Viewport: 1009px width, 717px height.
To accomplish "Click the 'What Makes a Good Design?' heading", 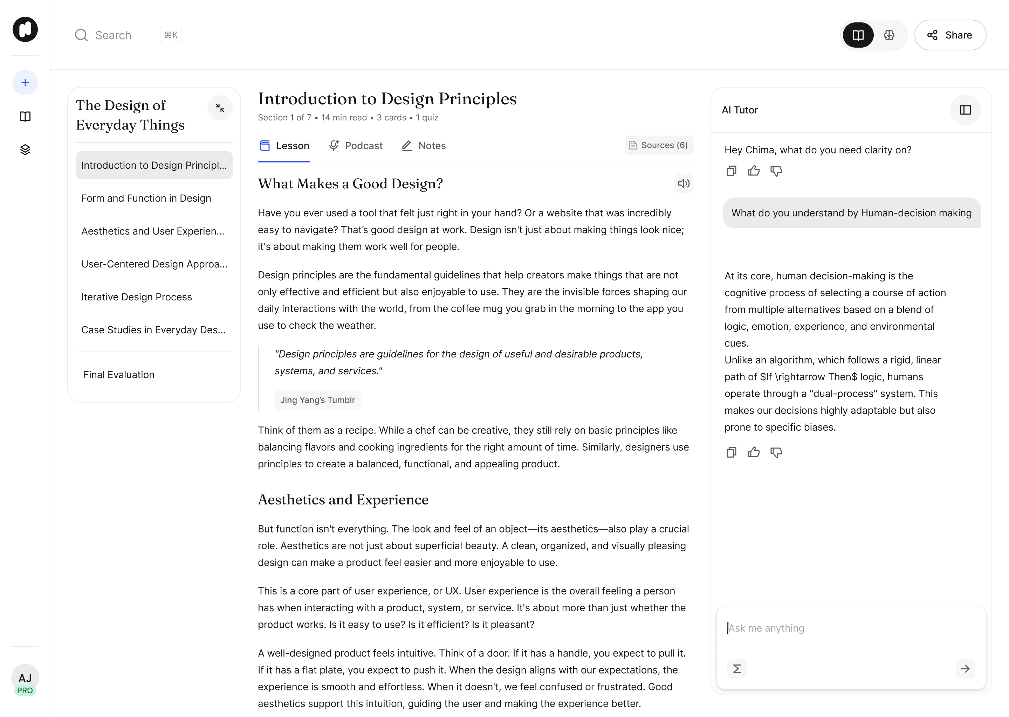I will (350, 184).
